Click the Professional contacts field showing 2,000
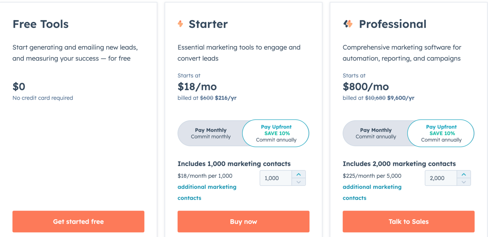This screenshot has height=237, width=488. [440, 178]
